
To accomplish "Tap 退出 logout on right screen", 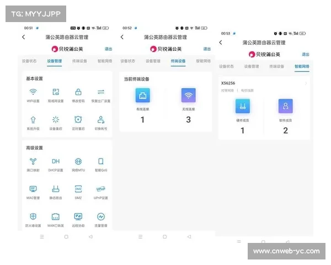I will click(x=306, y=55).
